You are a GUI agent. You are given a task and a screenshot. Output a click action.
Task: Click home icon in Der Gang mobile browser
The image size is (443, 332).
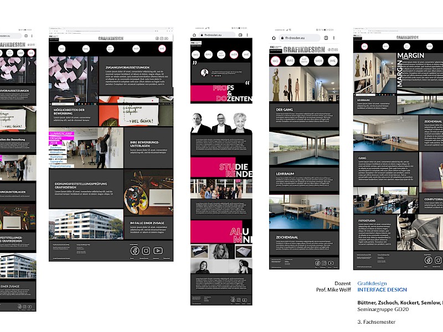(x=274, y=38)
